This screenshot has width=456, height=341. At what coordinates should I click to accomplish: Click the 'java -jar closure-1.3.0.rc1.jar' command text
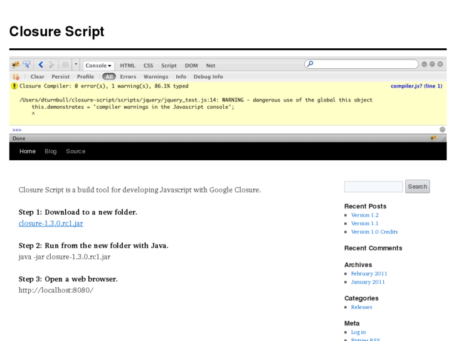pyautogui.click(x=65, y=257)
